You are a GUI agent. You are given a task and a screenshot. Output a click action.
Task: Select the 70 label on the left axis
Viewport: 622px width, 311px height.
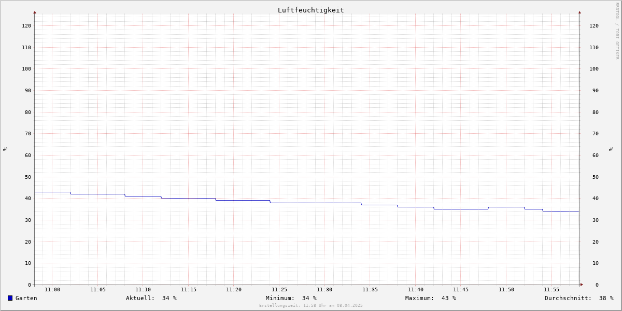pyautogui.click(x=28, y=133)
